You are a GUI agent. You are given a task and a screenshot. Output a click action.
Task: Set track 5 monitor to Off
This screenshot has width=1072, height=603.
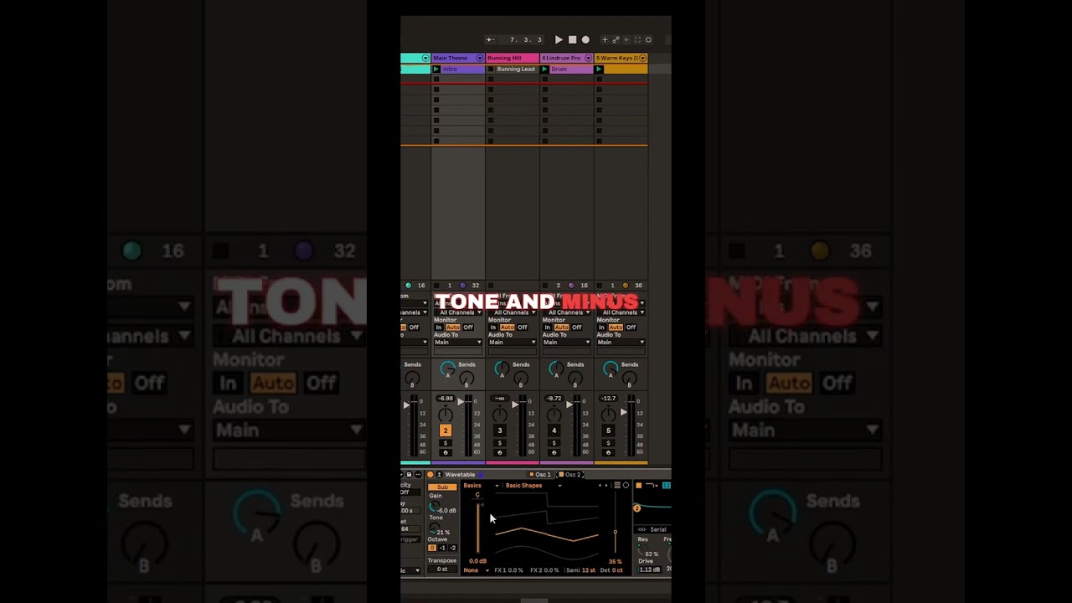[631, 327]
